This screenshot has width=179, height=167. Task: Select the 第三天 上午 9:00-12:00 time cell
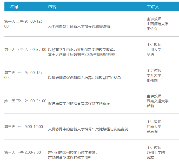[x=24, y=126]
